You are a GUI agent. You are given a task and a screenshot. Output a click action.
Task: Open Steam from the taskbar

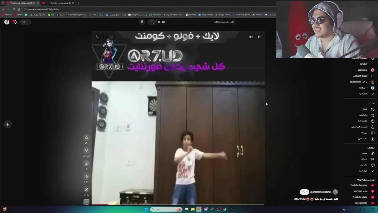click(225, 209)
